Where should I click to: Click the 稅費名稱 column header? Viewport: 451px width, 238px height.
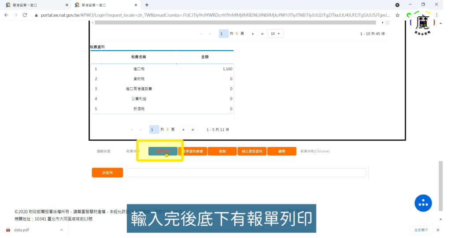pyautogui.click(x=139, y=57)
